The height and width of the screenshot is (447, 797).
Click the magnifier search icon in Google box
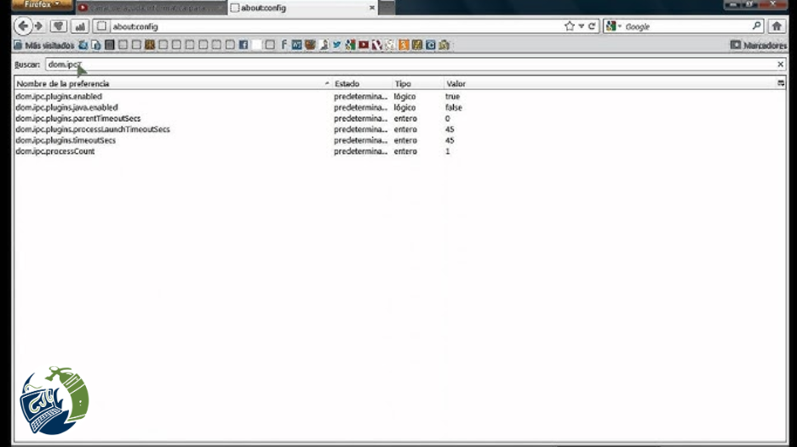756,25
